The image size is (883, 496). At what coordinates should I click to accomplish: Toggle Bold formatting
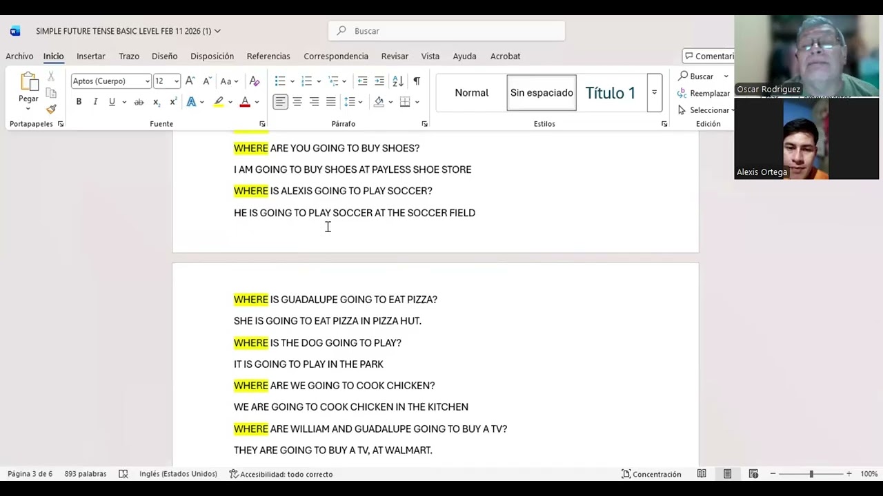(x=79, y=102)
